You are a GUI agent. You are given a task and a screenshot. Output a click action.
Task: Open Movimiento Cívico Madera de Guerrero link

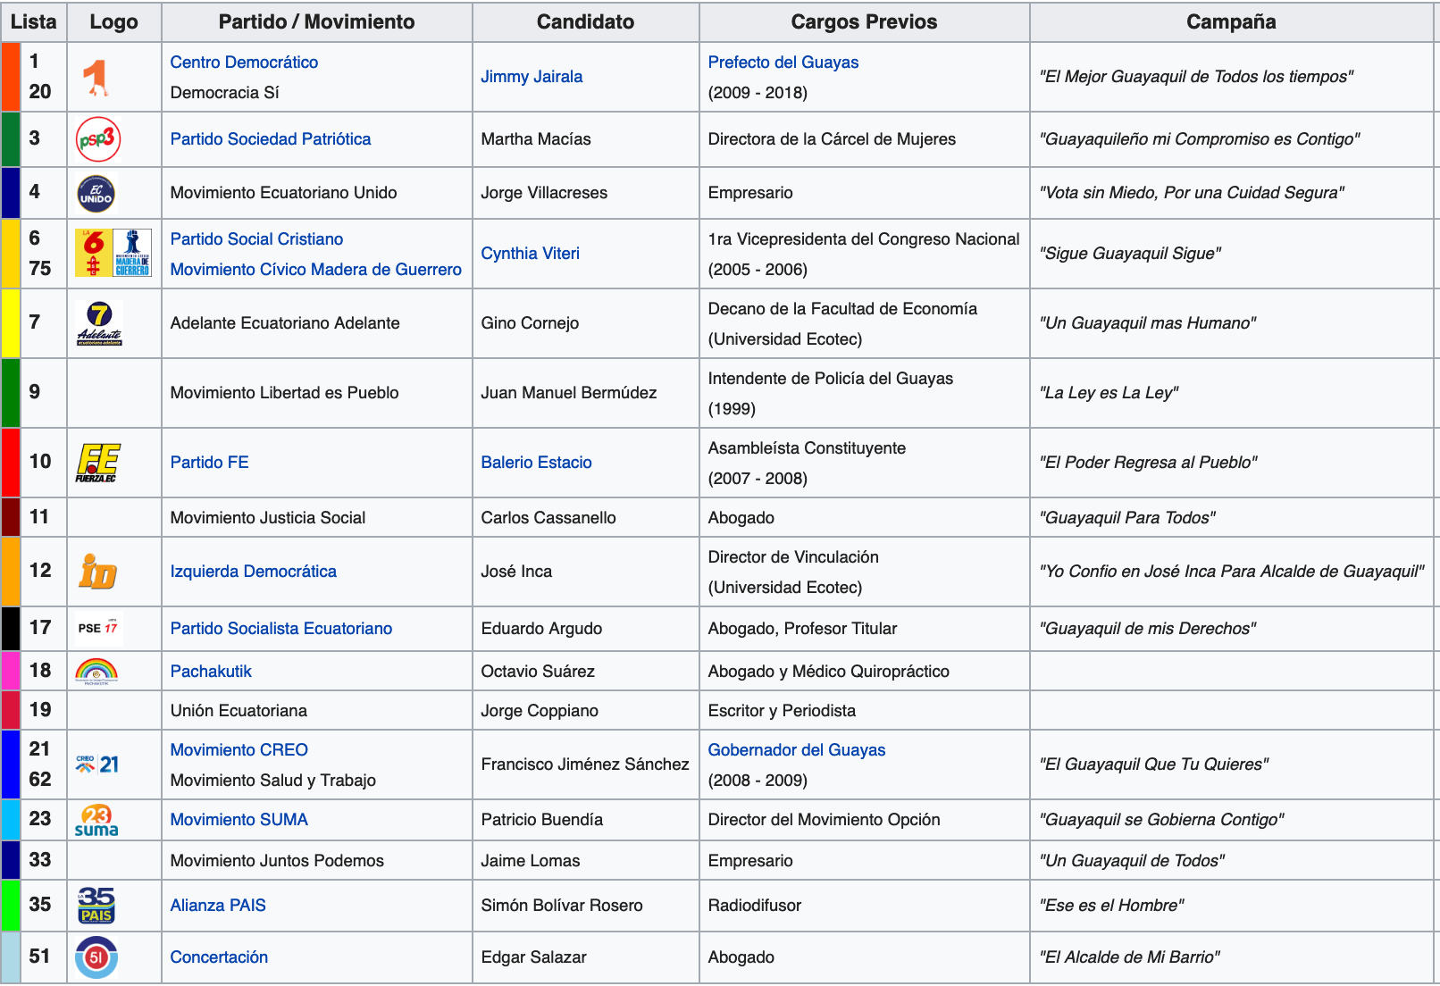(x=316, y=270)
